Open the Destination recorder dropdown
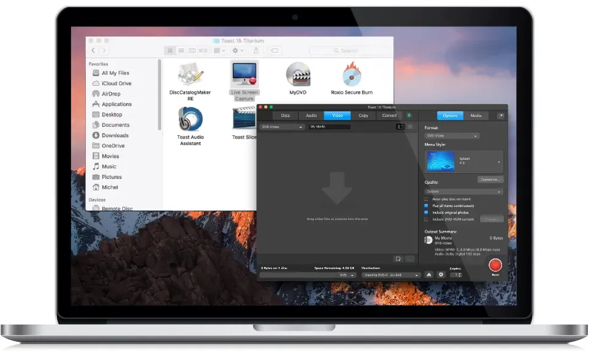This screenshot has height=354, width=591. pos(391,275)
